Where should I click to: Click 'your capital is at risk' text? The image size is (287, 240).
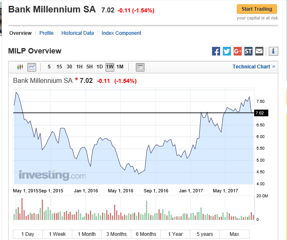(258, 18)
